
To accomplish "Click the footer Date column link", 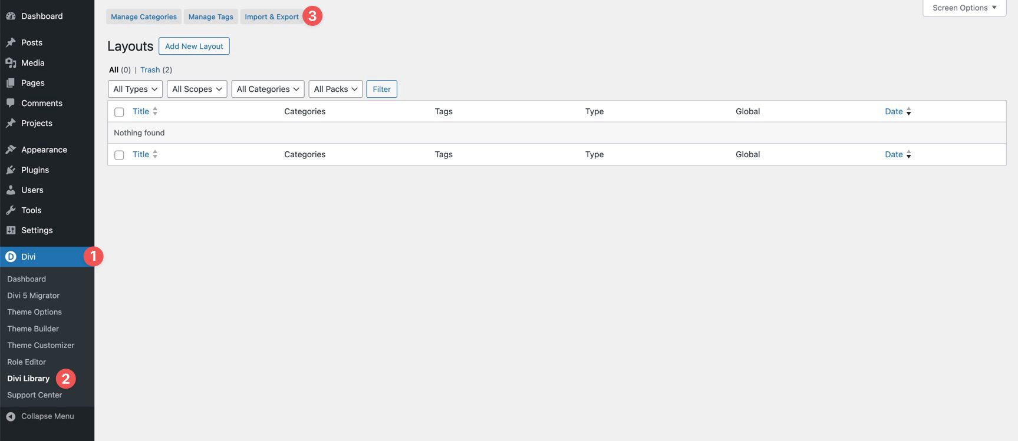I will coord(894,154).
